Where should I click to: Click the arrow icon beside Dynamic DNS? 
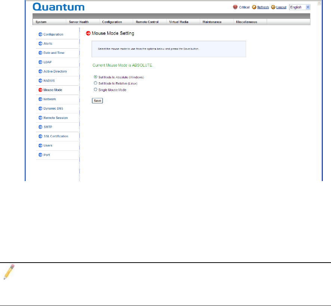tap(40, 108)
